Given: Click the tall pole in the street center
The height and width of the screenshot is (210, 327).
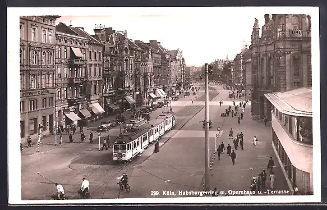Looking at the screenshot, I should coord(207,127).
